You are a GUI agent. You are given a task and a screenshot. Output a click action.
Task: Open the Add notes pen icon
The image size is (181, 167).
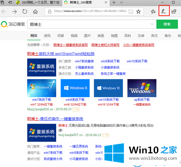(x=164, y=11)
